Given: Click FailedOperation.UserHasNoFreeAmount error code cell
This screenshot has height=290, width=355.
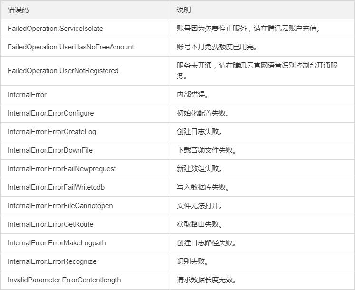Looking at the screenshot, I should [85, 47].
